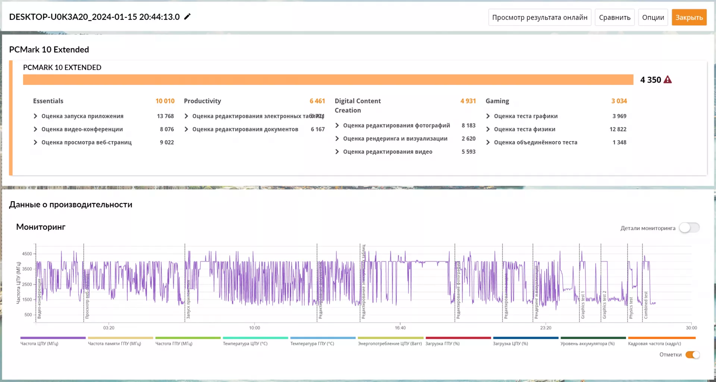Expand Оценка объединённого теста row
This screenshot has height=382, width=716.
[556, 142]
